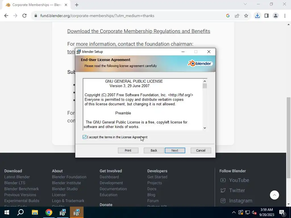
Task: Open Windows Start menu
Action: tap(7, 212)
